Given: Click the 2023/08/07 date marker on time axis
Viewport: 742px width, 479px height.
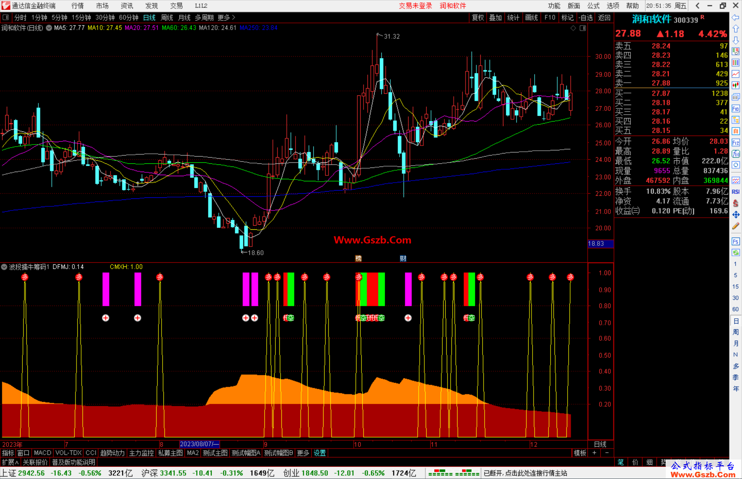Looking at the screenshot, I should [200, 444].
